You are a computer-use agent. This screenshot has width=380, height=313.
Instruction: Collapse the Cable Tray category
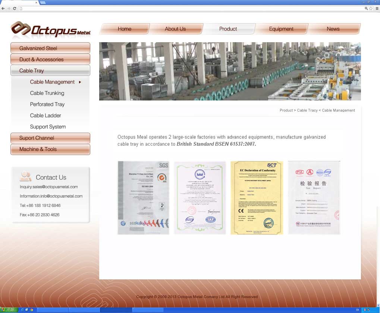pos(50,71)
